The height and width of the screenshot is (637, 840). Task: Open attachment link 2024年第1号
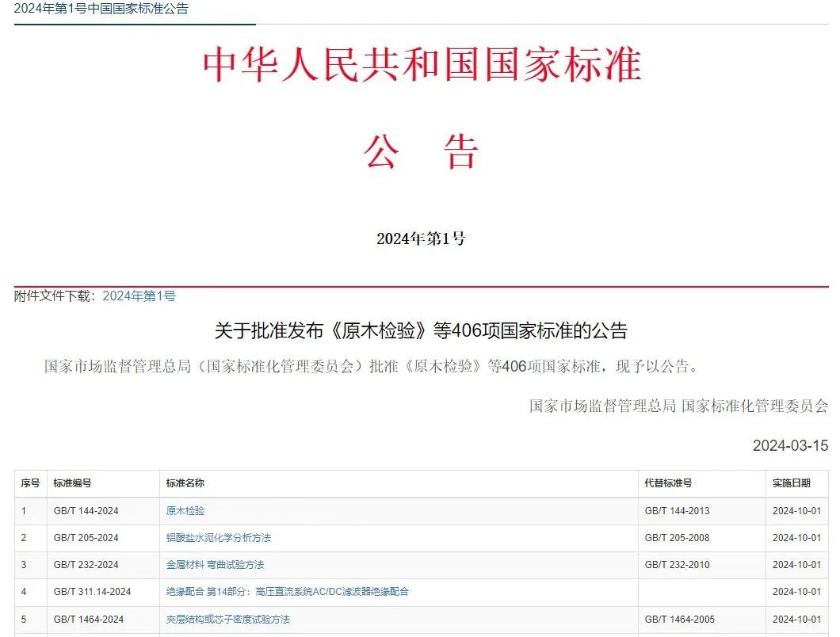[x=139, y=296]
